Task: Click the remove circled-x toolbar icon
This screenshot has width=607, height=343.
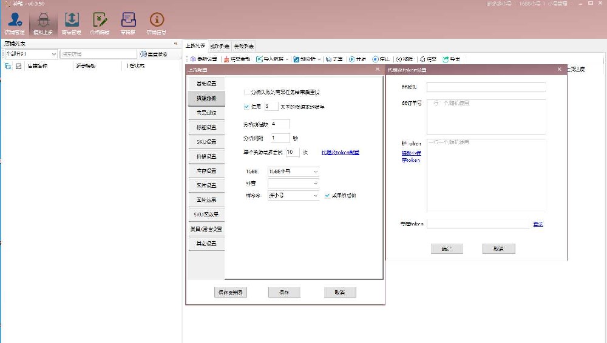Action: (399, 59)
